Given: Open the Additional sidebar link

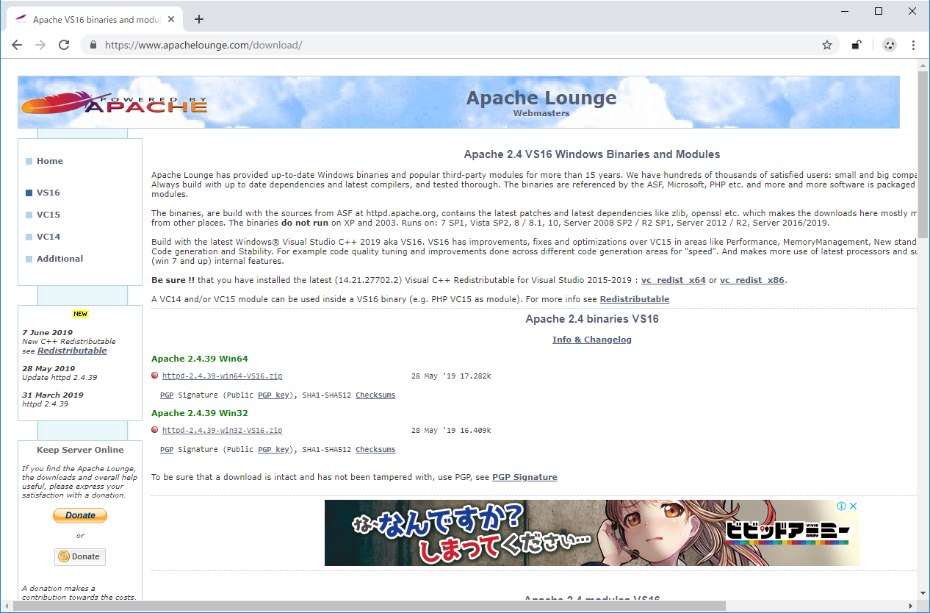Looking at the screenshot, I should (60, 259).
